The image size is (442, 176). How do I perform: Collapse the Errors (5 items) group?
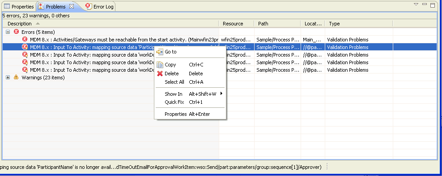(8, 32)
